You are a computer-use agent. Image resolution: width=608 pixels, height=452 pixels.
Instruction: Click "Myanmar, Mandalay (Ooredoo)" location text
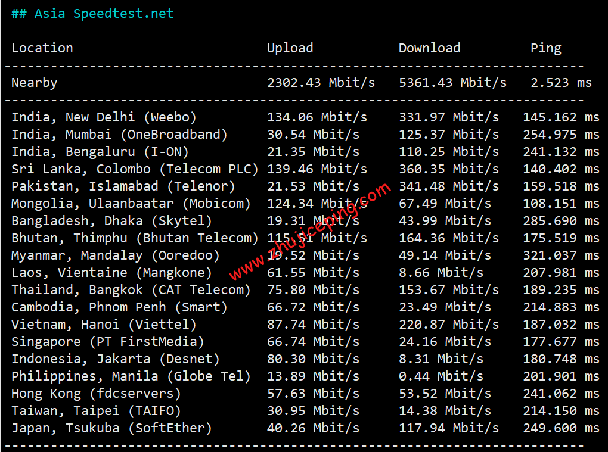116,255
